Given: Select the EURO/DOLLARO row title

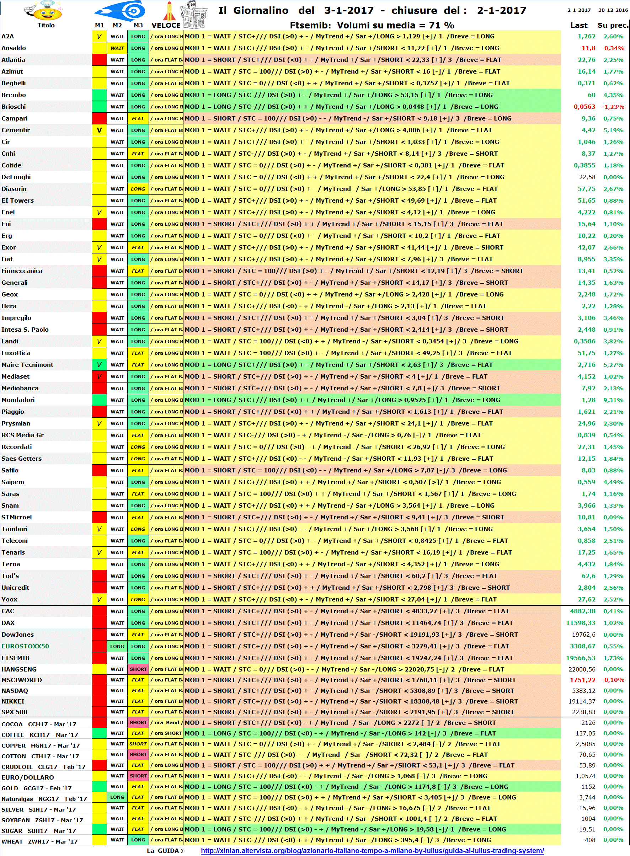Looking at the screenshot, I should (x=27, y=777).
